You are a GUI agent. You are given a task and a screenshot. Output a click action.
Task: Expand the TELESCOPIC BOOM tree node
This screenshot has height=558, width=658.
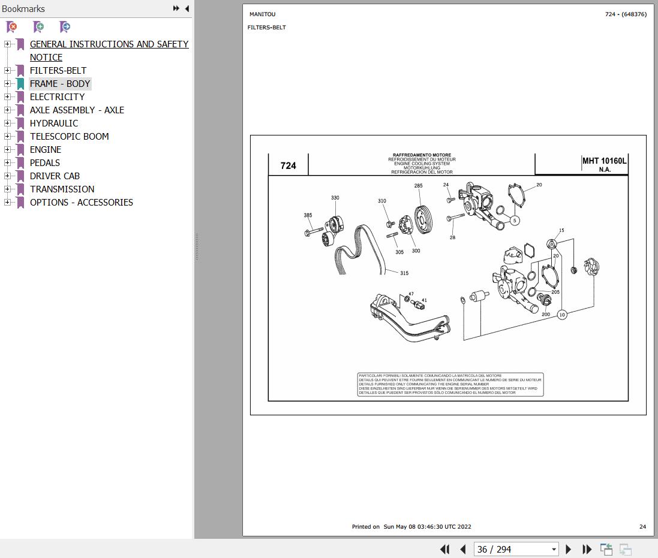click(x=7, y=136)
